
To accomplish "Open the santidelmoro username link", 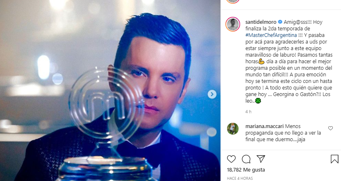I will 261,22.
